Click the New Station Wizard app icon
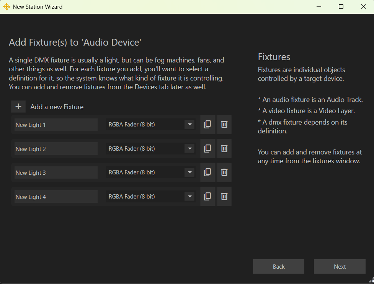The image size is (374, 284). point(7,7)
